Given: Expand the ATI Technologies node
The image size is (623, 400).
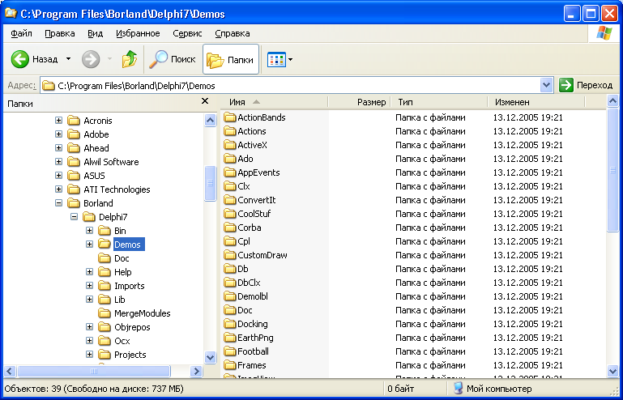Looking at the screenshot, I should 59,189.
